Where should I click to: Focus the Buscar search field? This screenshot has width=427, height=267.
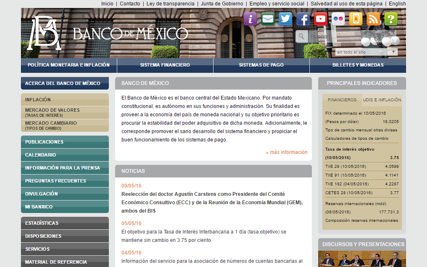352,36
